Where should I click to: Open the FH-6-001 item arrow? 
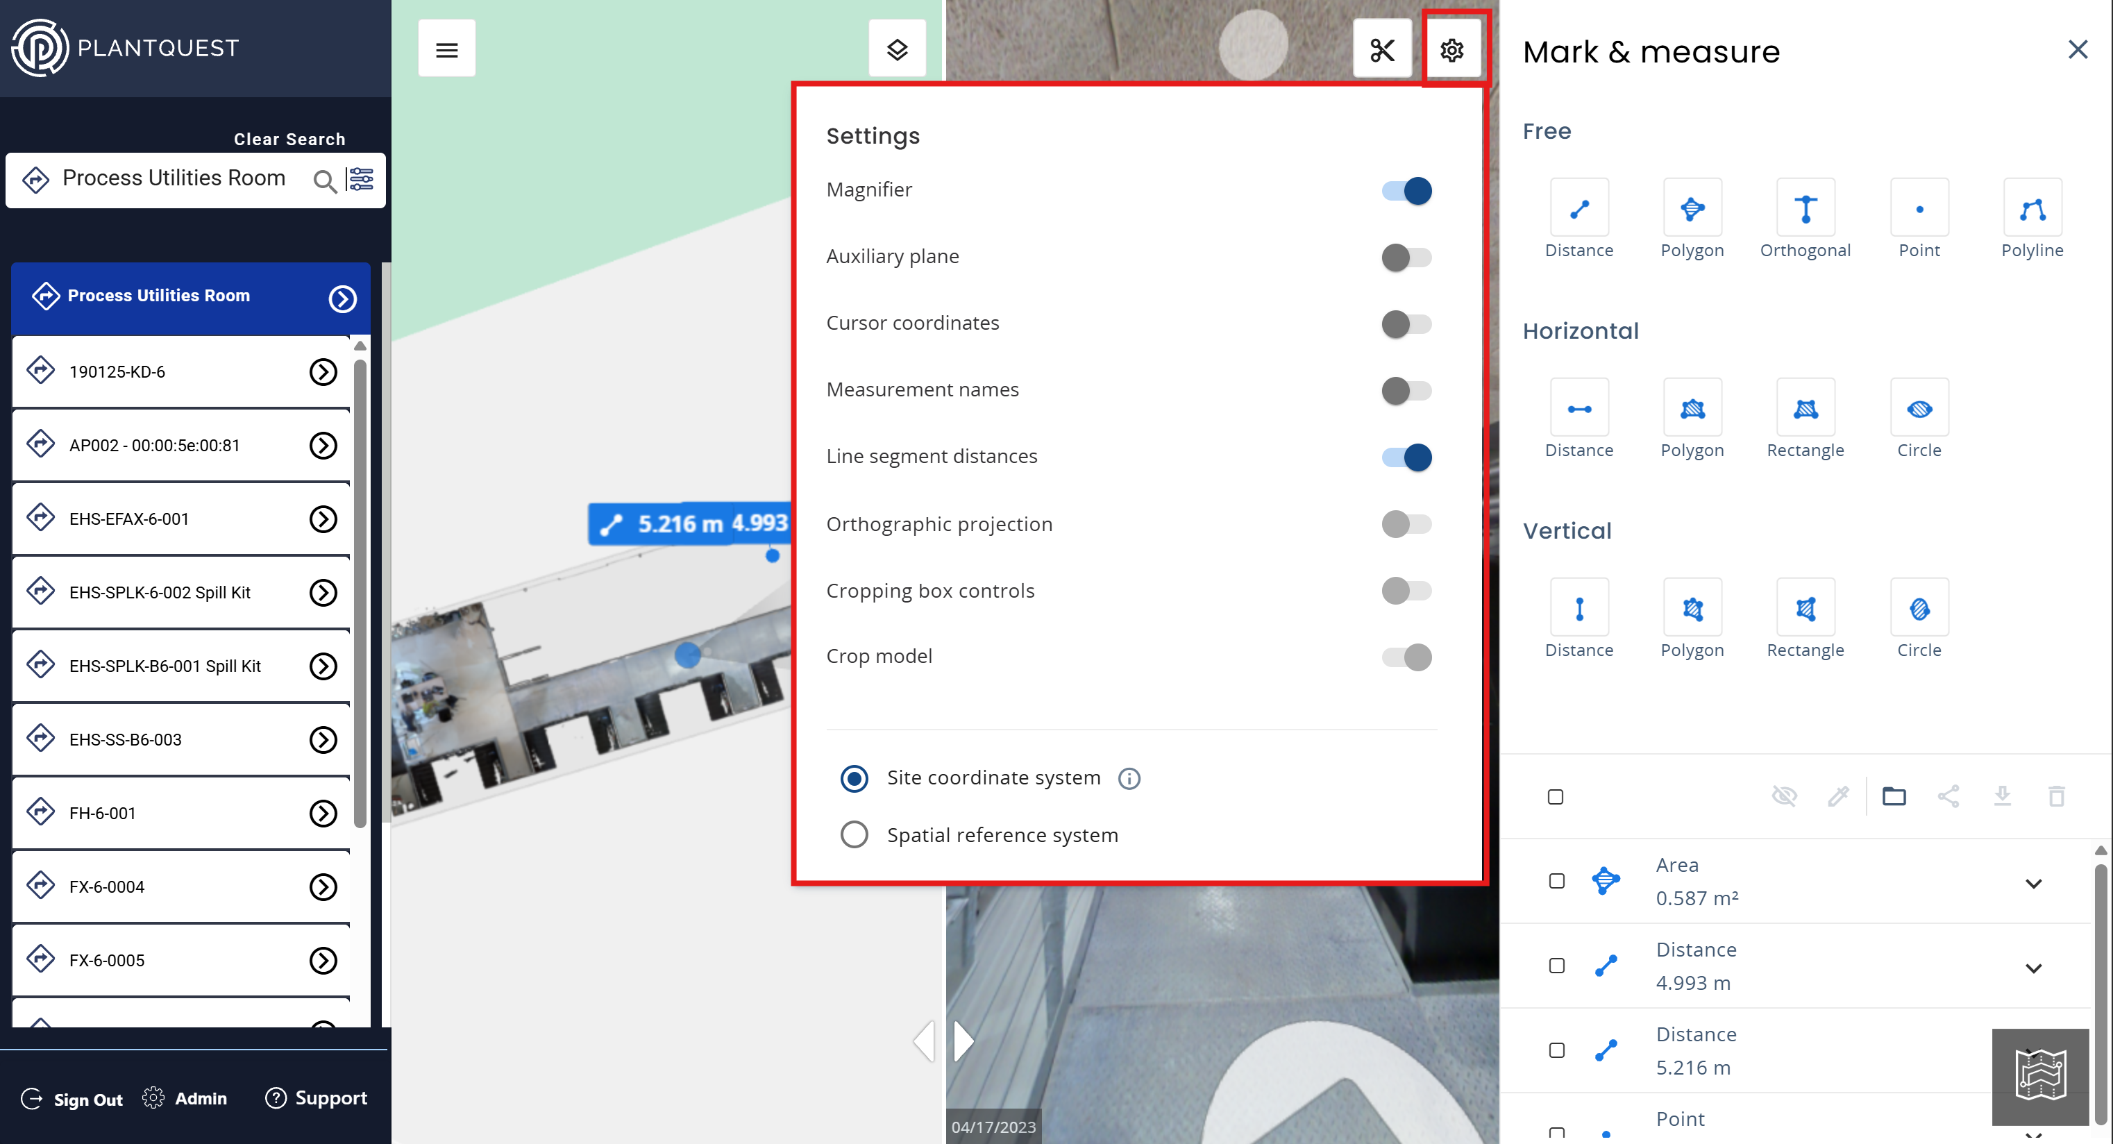click(x=323, y=814)
